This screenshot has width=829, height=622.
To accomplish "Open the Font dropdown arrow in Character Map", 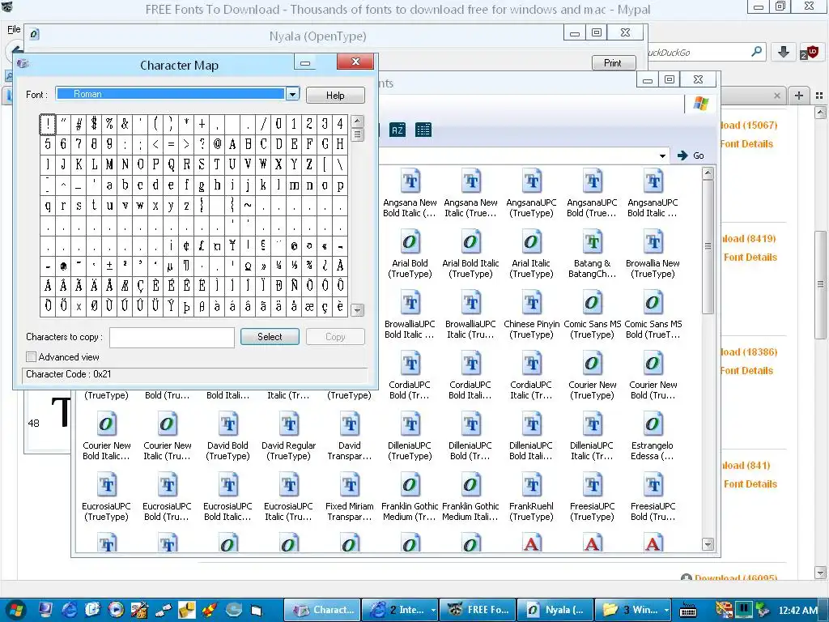I will click(292, 94).
